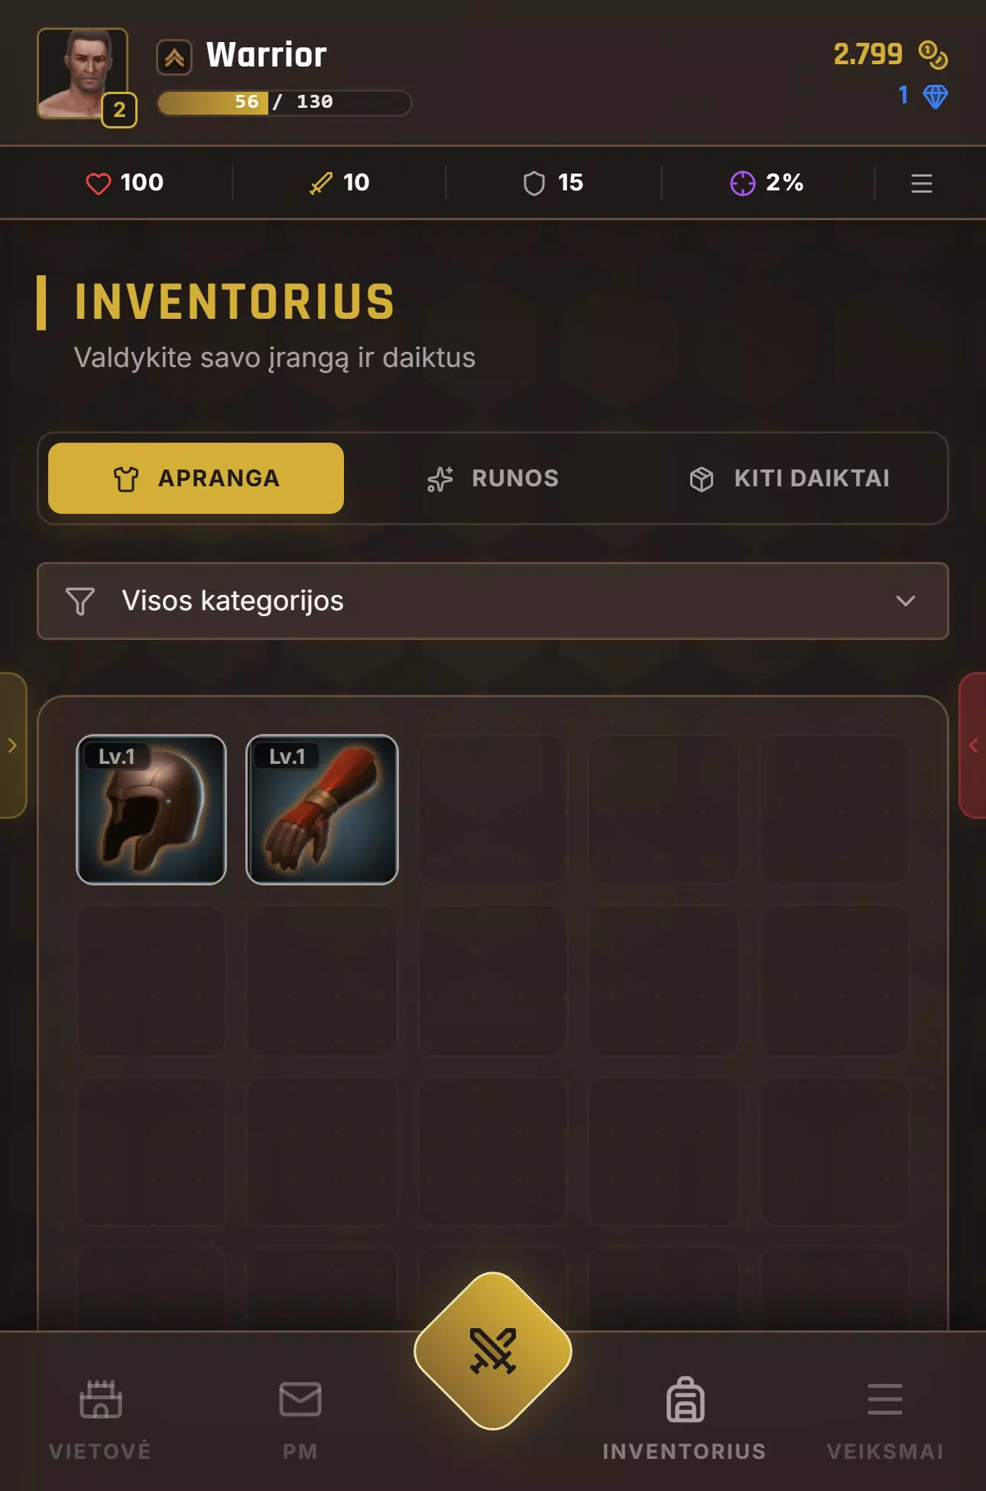Select the Apranga tab
The image size is (986, 1491).
coord(196,479)
